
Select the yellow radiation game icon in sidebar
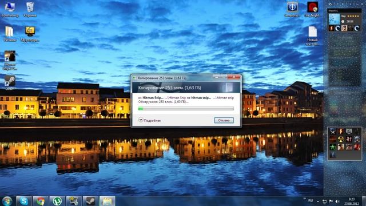click(x=341, y=139)
